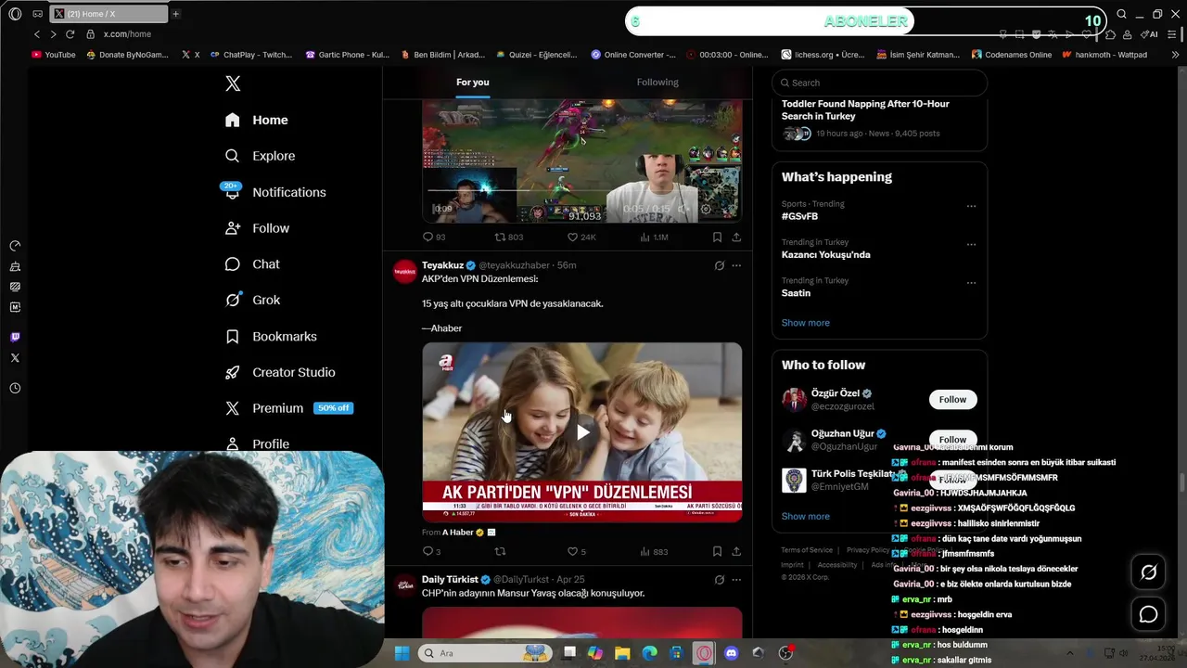
Task: Open more options on Teyakkuz post
Action: tap(736, 265)
